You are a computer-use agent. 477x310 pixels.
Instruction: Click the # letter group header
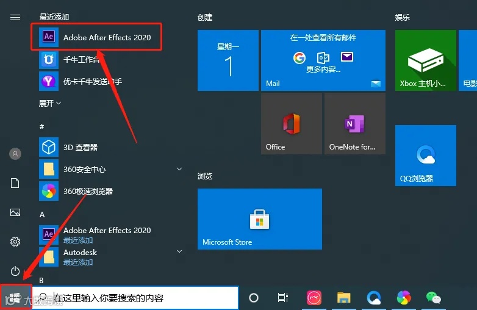coord(41,126)
